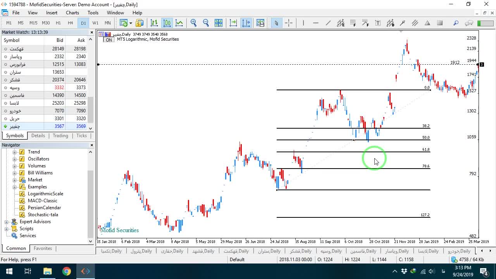Switch chart to candlestick view
This screenshot has height=279, width=496.
(x=167, y=23)
